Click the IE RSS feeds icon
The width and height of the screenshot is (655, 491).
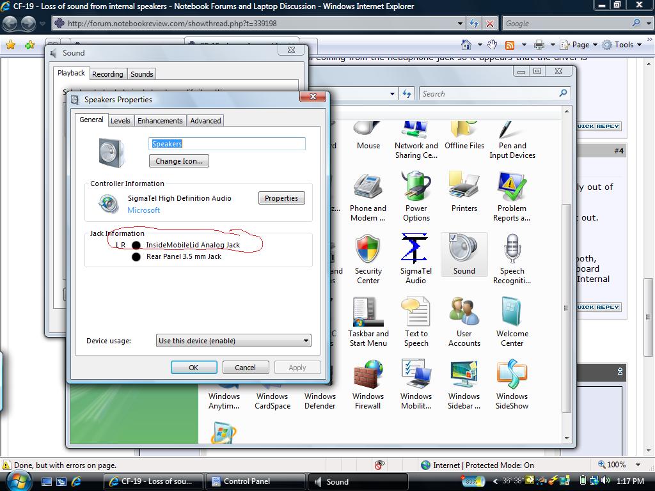(x=510, y=45)
